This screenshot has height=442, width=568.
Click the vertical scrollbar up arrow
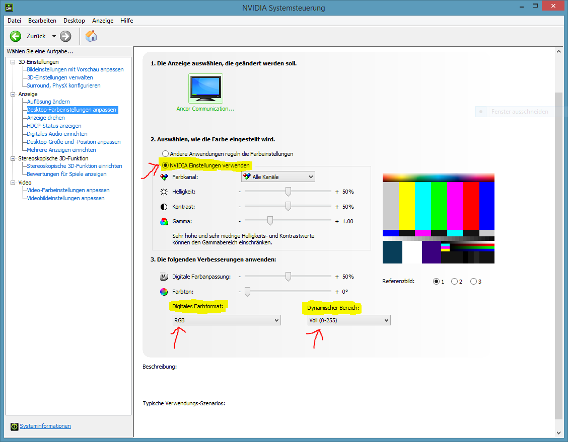tap(558, 52)
